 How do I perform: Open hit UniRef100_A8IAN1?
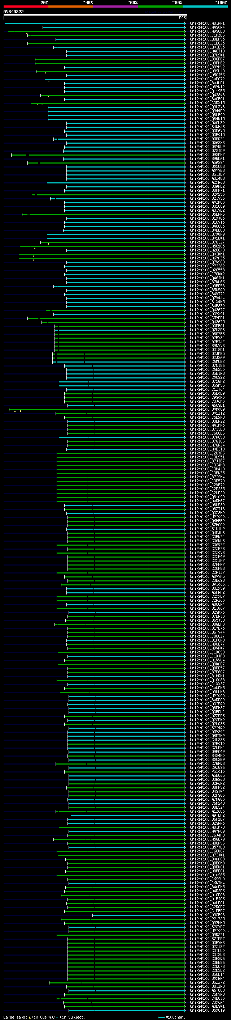pyautogui.click(x=207, y=24)
